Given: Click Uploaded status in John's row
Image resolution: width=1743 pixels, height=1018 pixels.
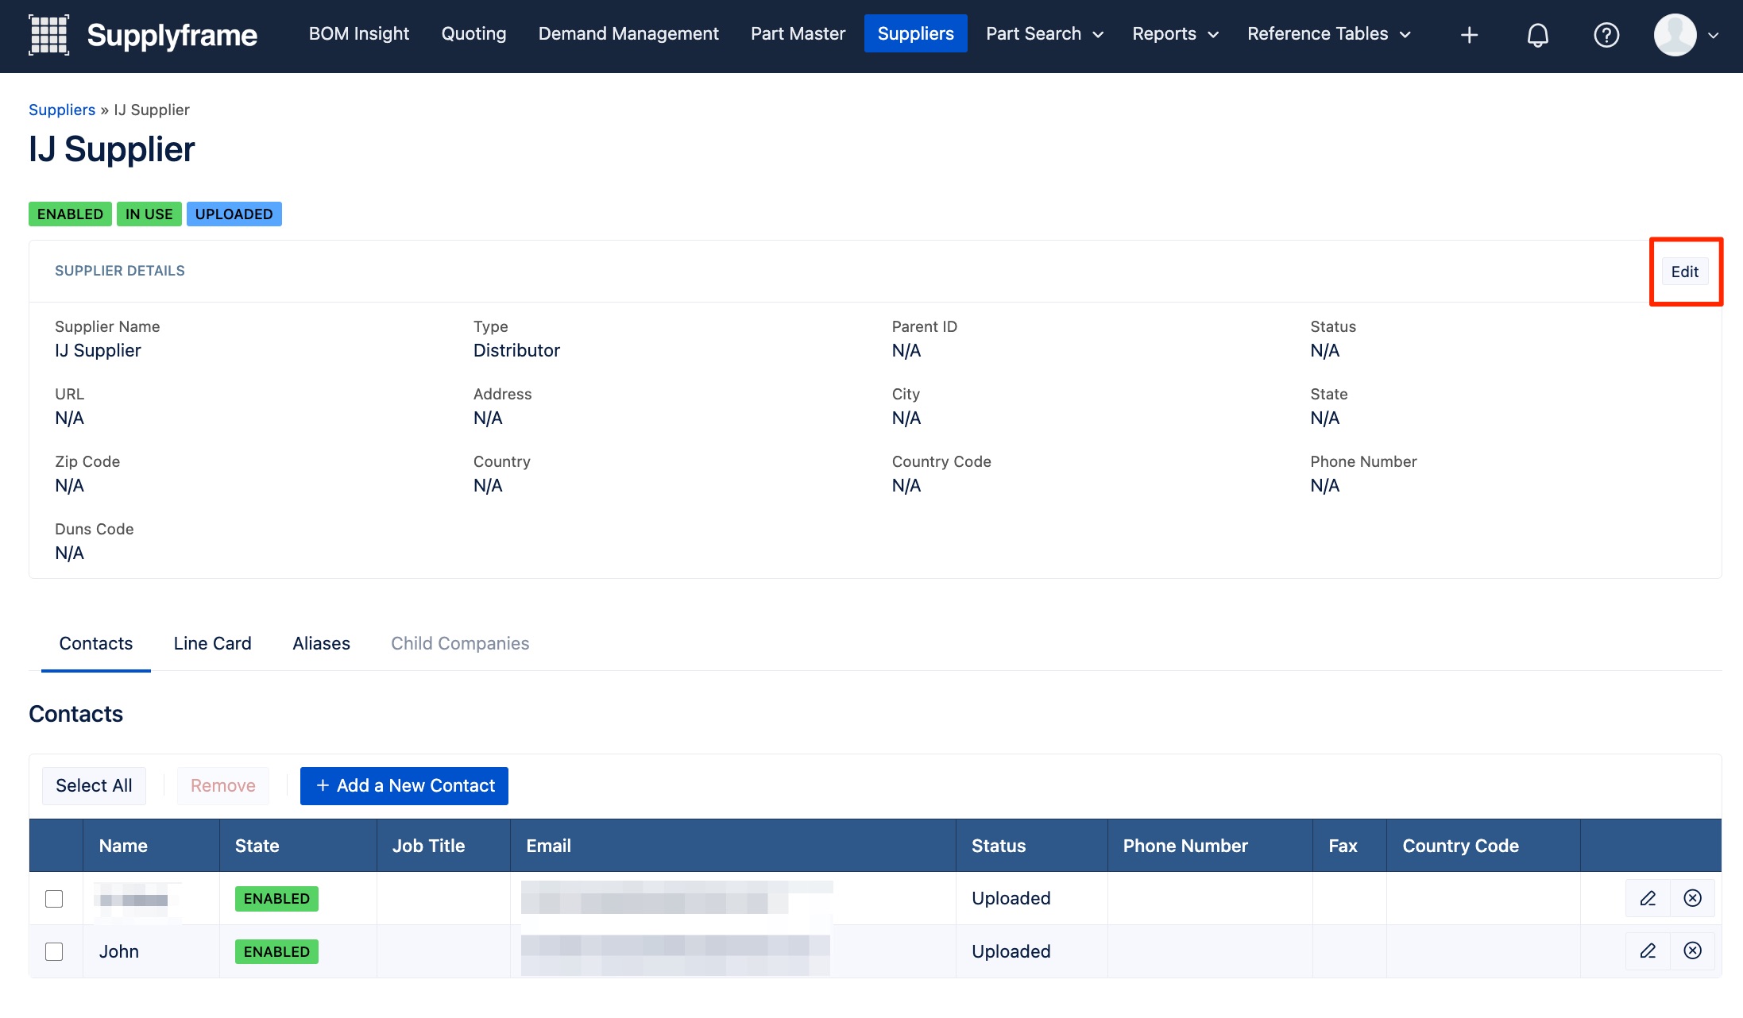Looking at the screenshot, I should (x=1011, y=951).
